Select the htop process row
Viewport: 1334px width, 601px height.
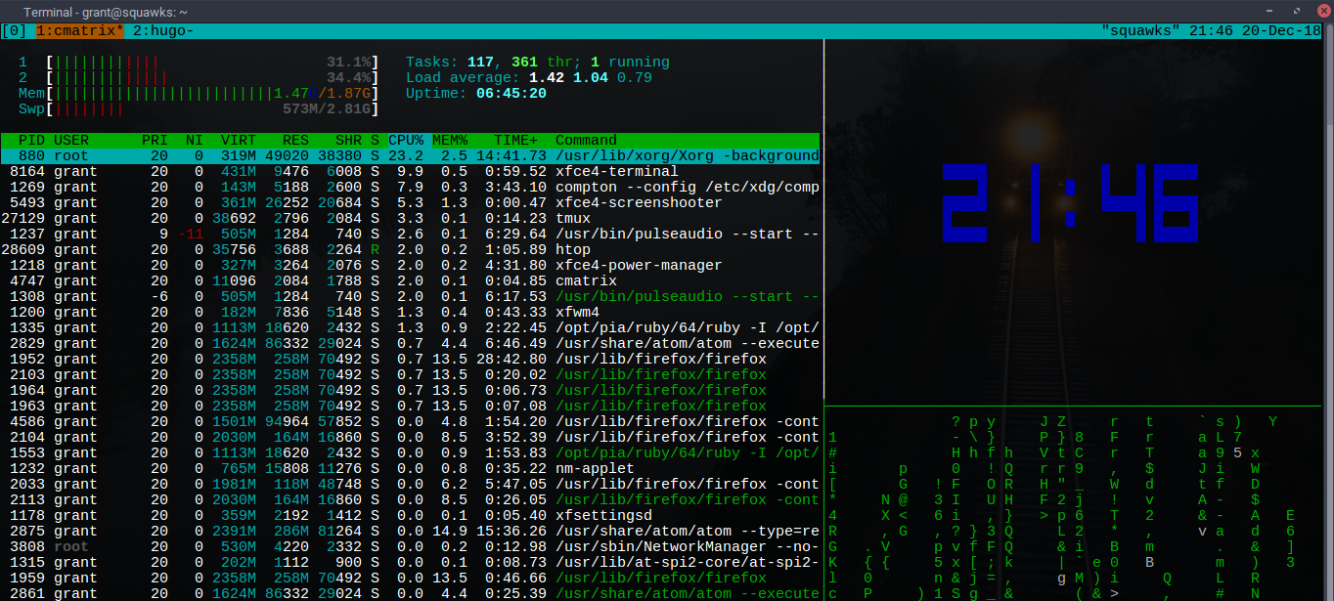tap(411, 250)
